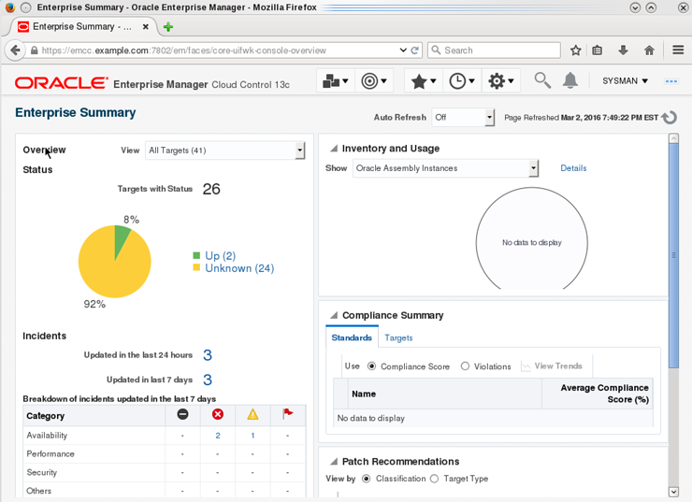
Task: Open the Targets bullseye menu
Action: (x=374, y=81)
